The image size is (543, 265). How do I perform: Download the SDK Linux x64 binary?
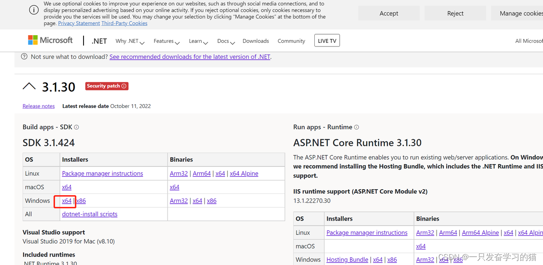coord(220,174)
